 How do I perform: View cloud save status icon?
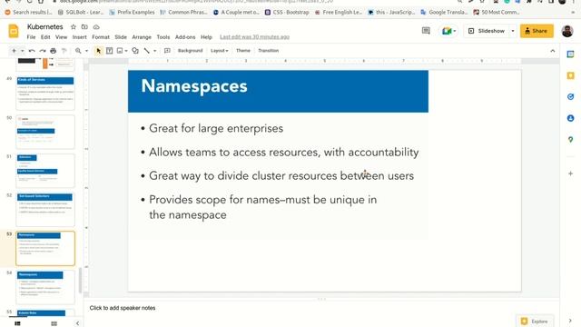click(96, 27)
